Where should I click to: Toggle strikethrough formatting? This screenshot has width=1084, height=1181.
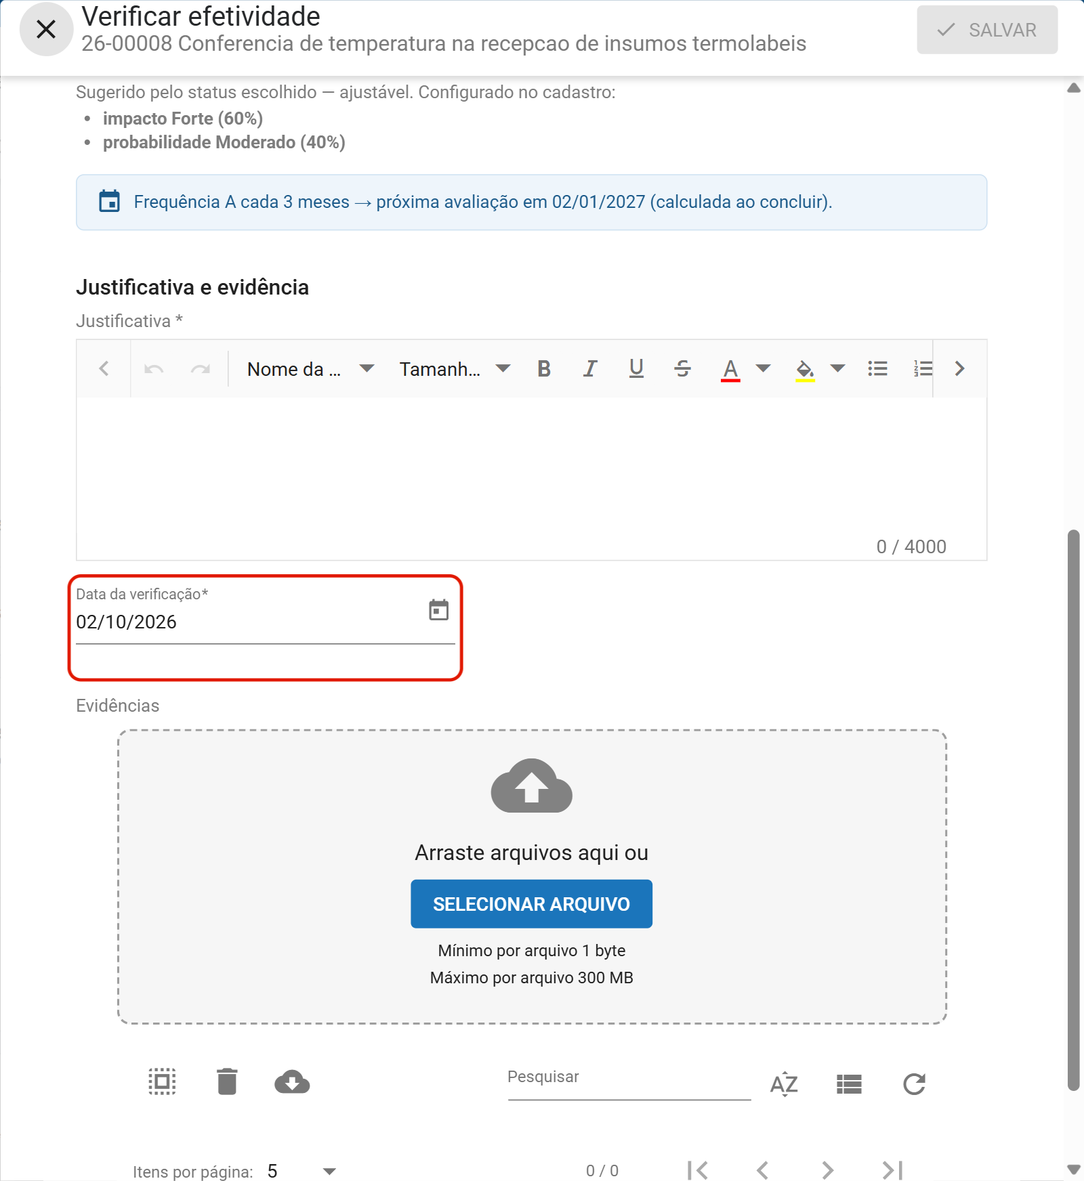[x=682, y=369]
